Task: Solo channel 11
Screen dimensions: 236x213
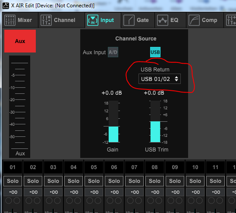Action: [x=215, y=181]
